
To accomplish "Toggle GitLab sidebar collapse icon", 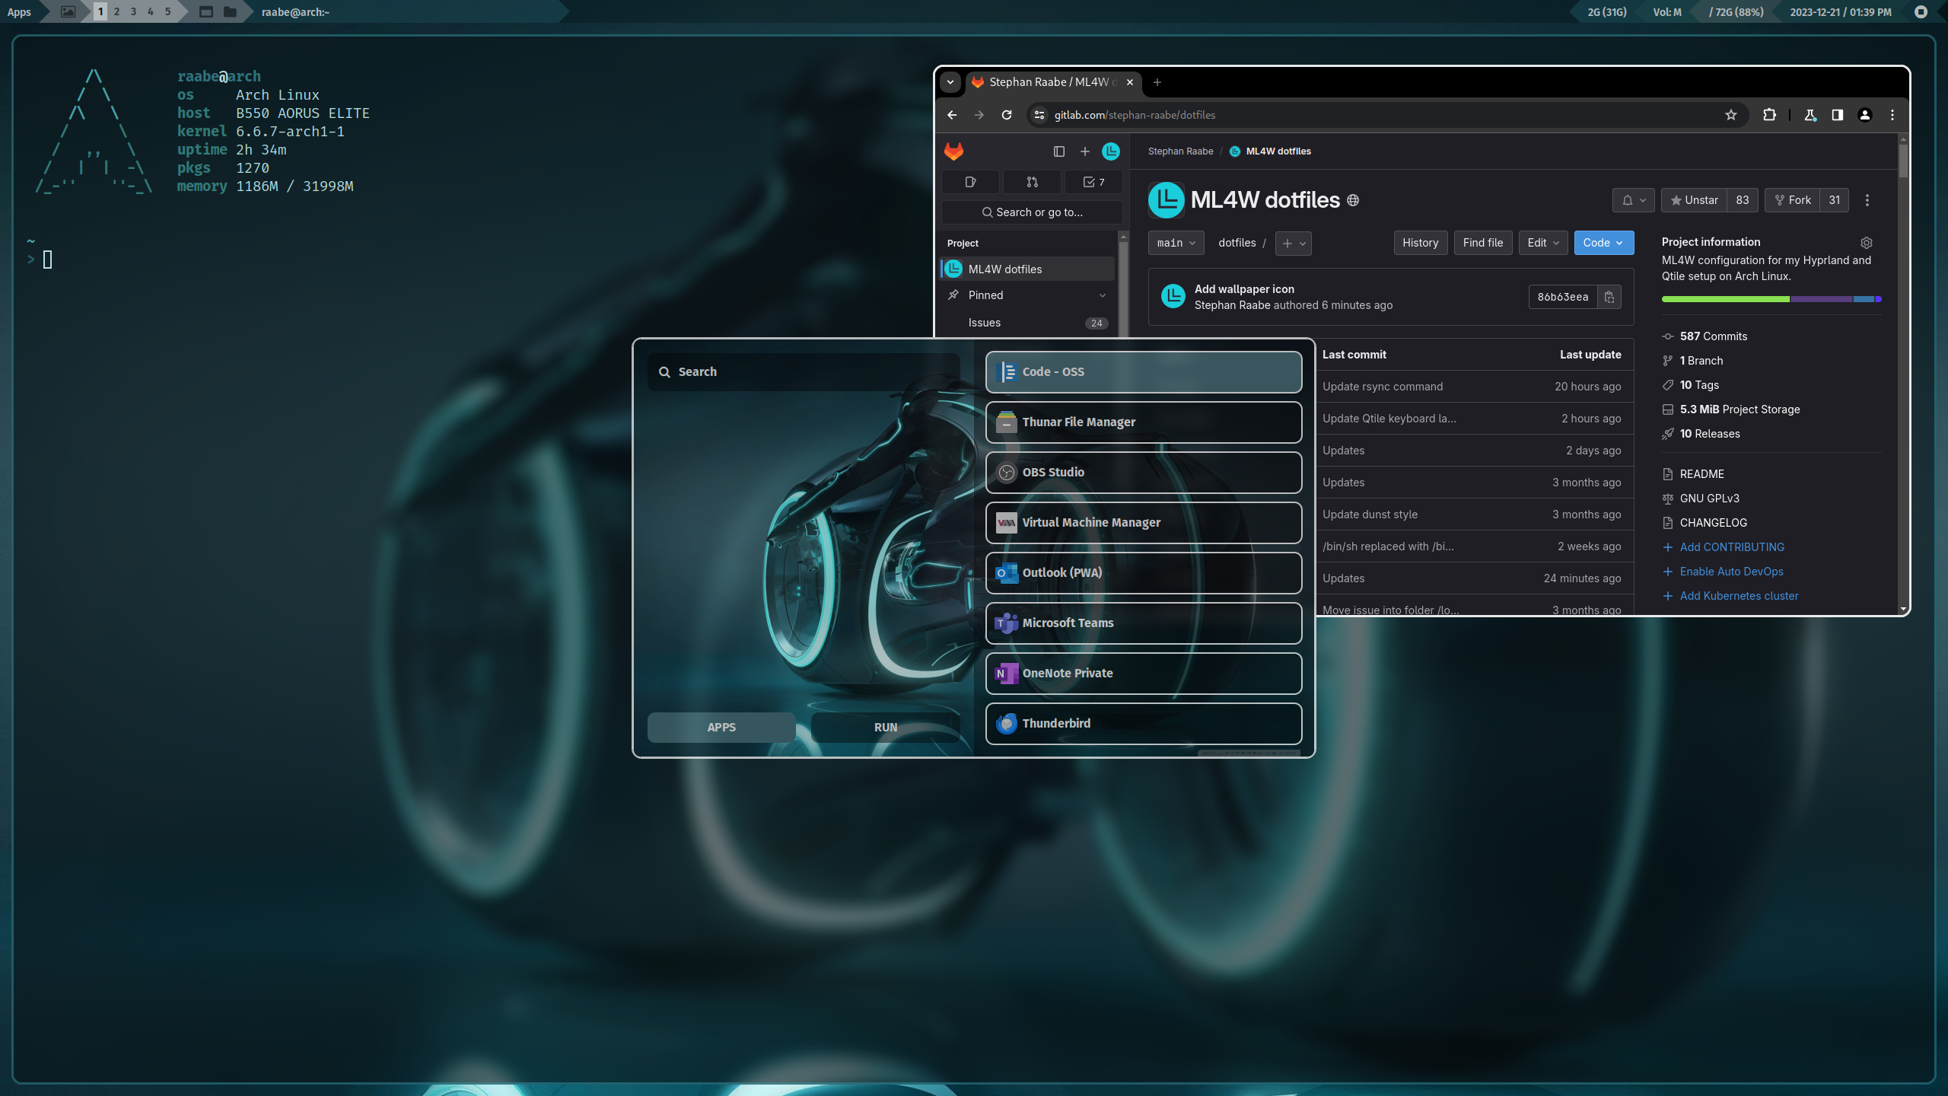I will [x=1058, y=151].
